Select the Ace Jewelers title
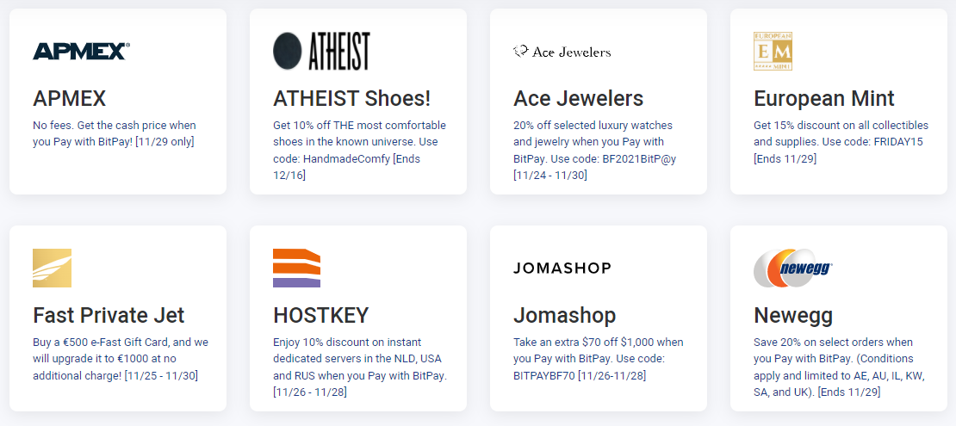 click(x=578, y=98)
